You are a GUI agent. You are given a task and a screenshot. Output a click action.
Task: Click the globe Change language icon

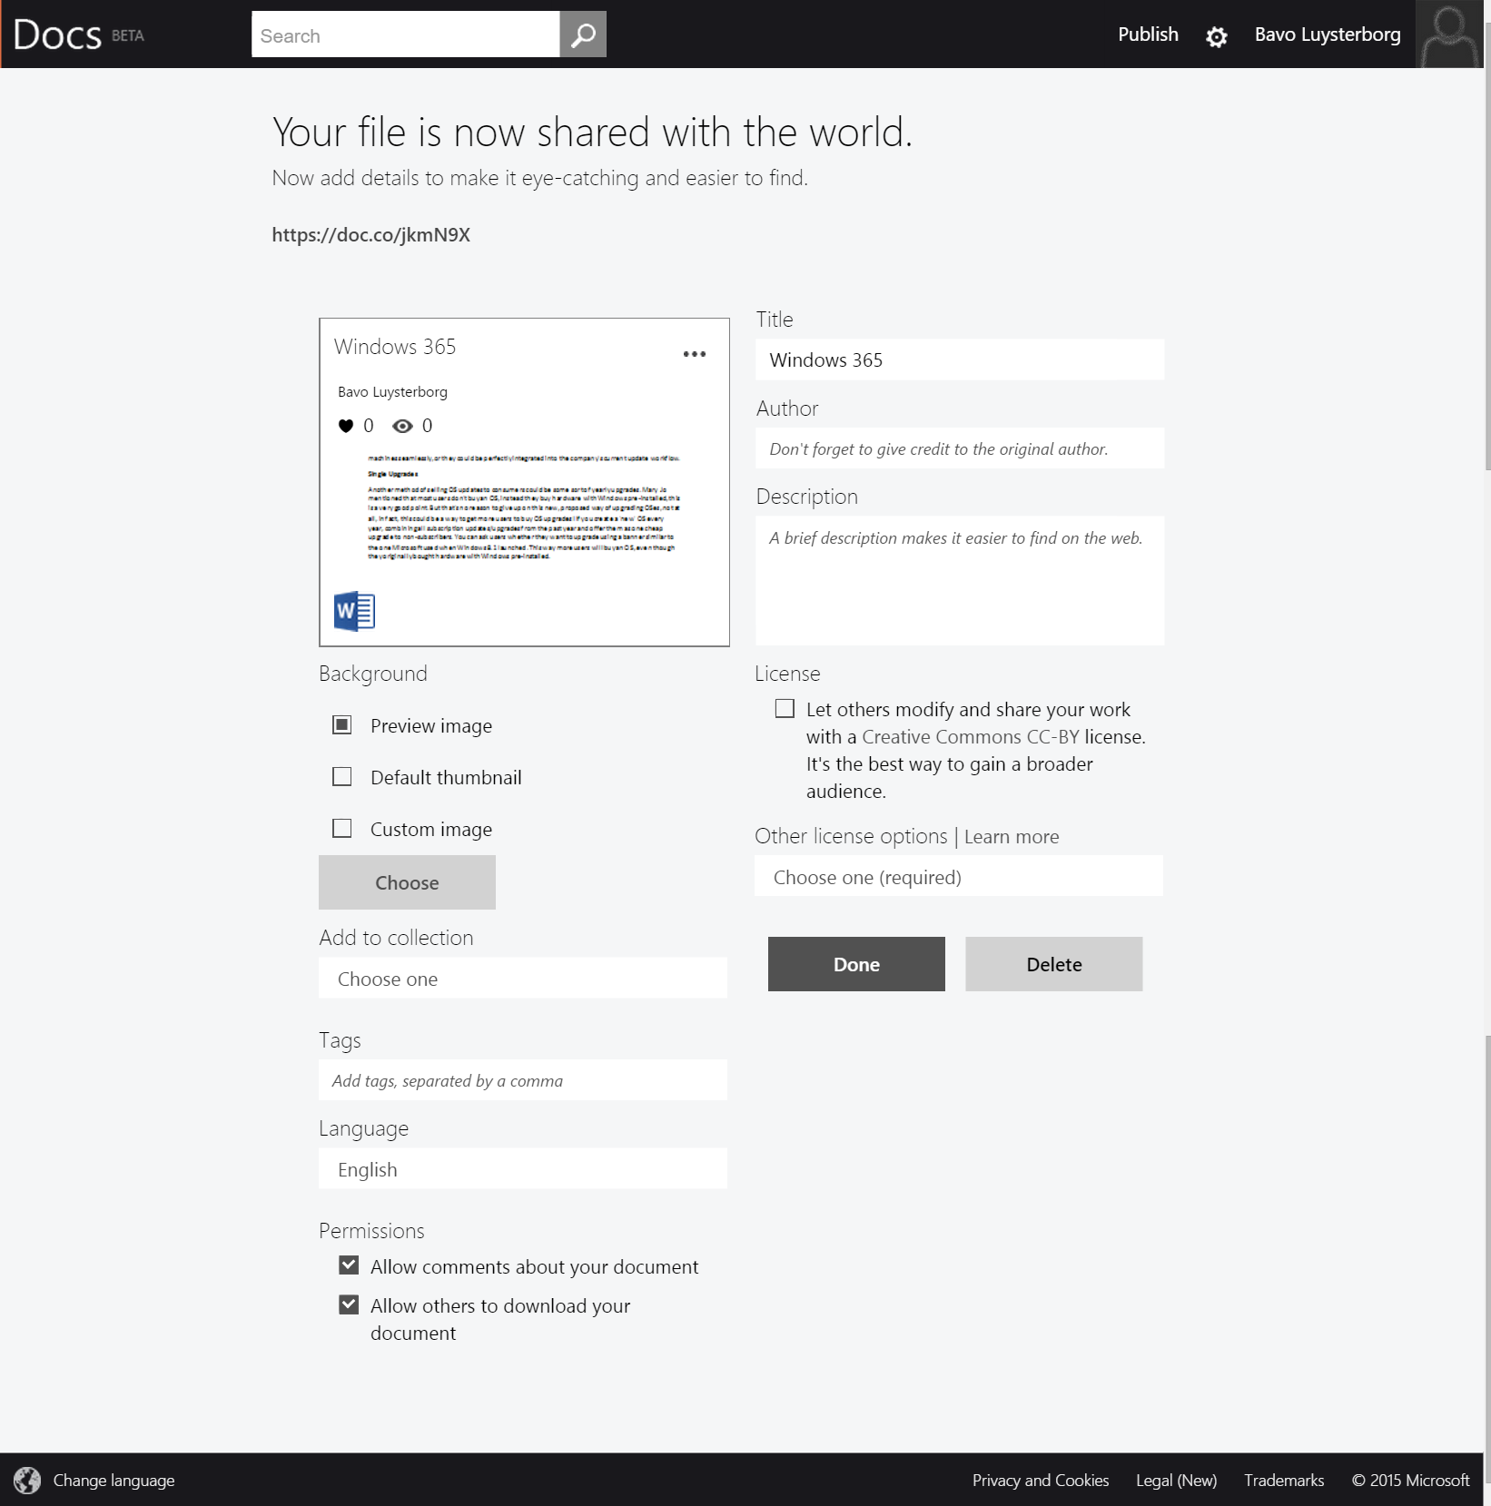(27, 1481)
